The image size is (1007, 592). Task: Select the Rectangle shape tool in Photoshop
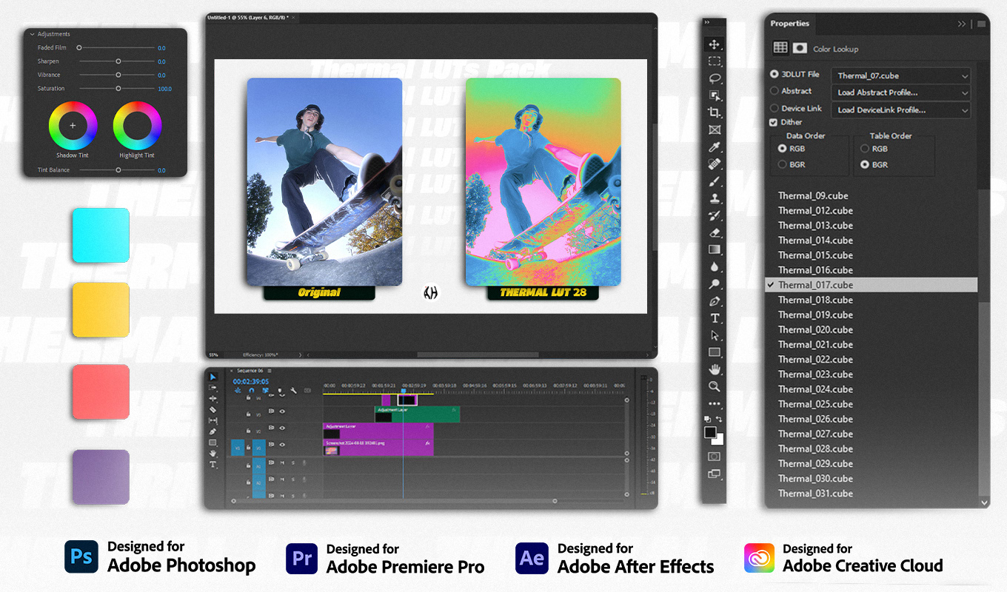715,352
